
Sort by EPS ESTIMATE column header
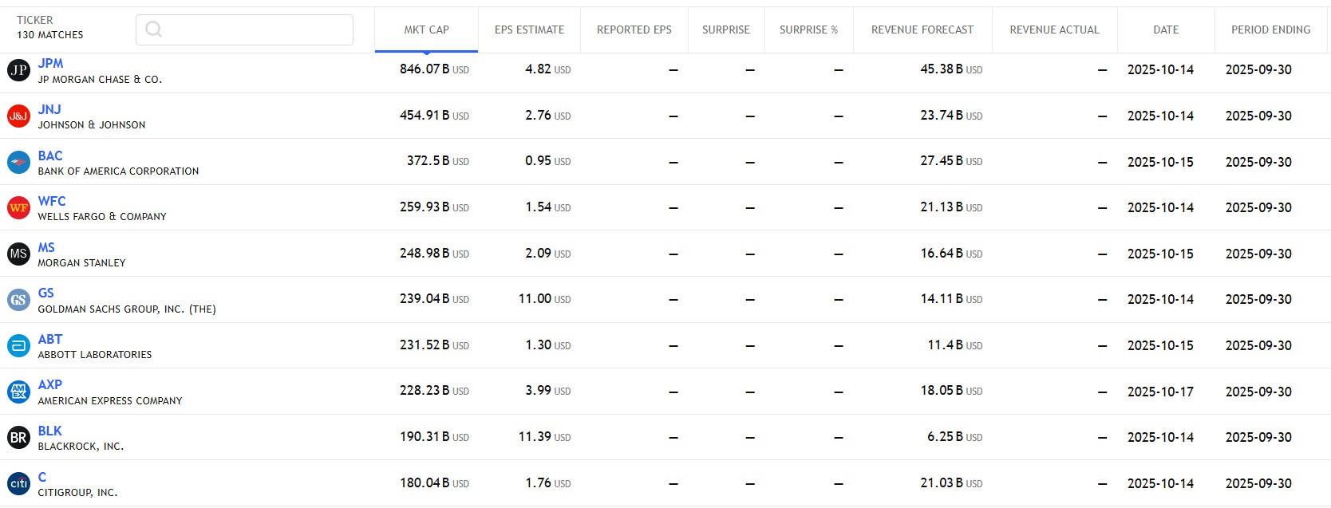pos(529,30)
